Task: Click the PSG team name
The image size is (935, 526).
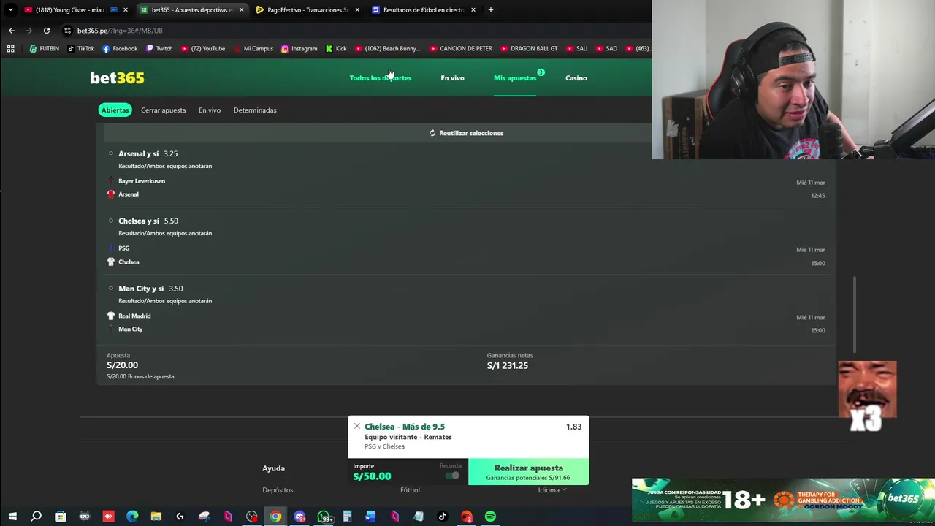Action: pyautogui.click(x=123, y=248)
